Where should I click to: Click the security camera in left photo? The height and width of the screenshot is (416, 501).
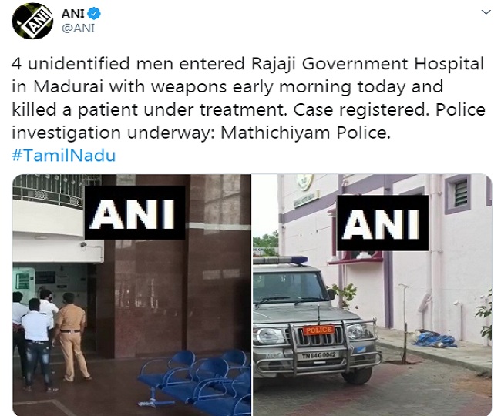[x=83, y=245]
